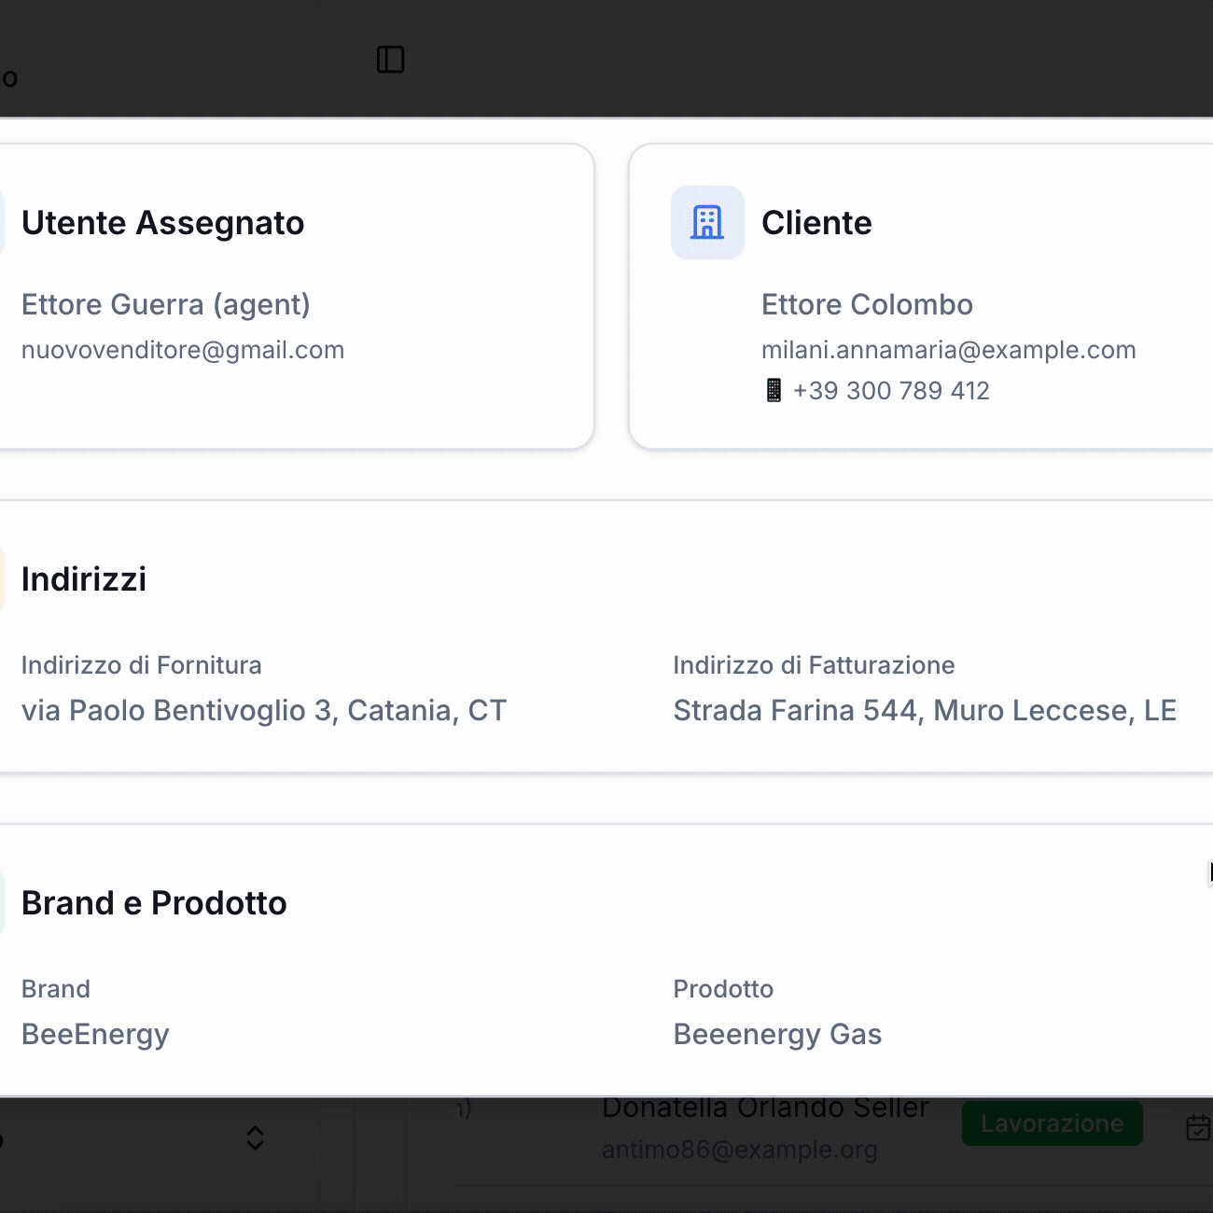Open milani.annamaria@example.com email link

pyautogui.click(x=948, y=350)
